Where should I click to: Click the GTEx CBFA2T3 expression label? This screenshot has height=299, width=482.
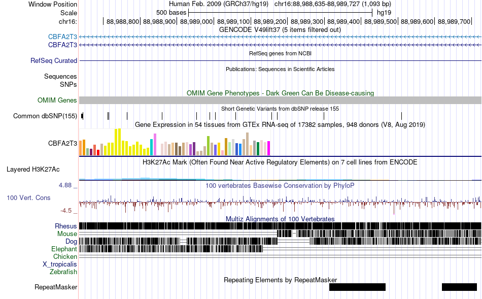(62, 143)
